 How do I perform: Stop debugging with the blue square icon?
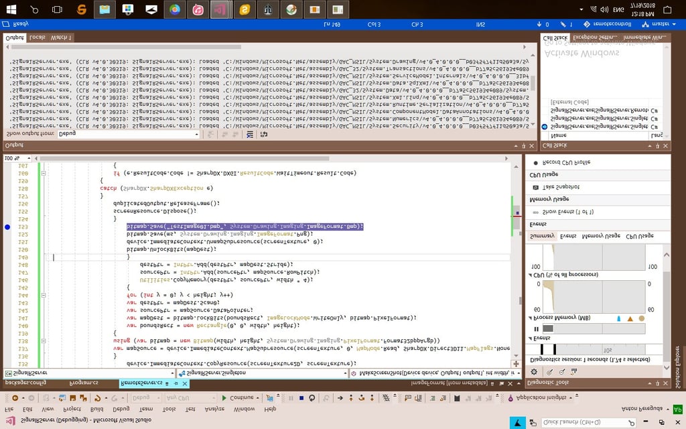(301, 398)
